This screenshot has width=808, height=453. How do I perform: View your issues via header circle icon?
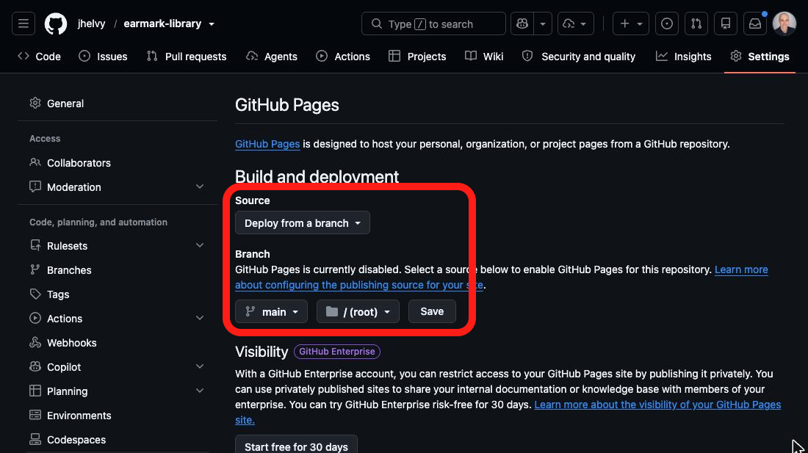667,23
